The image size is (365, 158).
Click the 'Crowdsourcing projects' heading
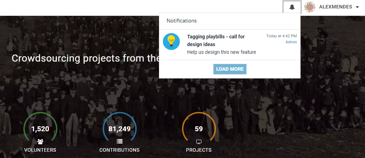[85, 58]
